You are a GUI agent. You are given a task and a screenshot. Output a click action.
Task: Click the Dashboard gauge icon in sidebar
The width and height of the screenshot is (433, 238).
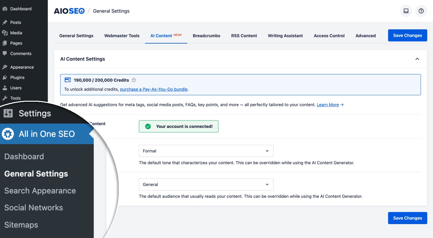[5, 9]
